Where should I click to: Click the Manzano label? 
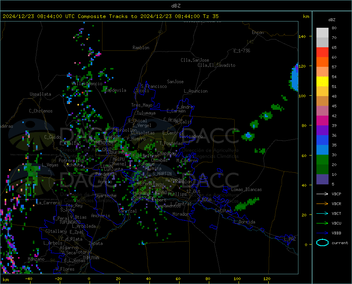36,259
